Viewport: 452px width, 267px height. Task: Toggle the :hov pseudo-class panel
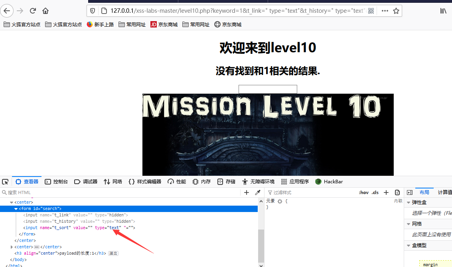363,192
